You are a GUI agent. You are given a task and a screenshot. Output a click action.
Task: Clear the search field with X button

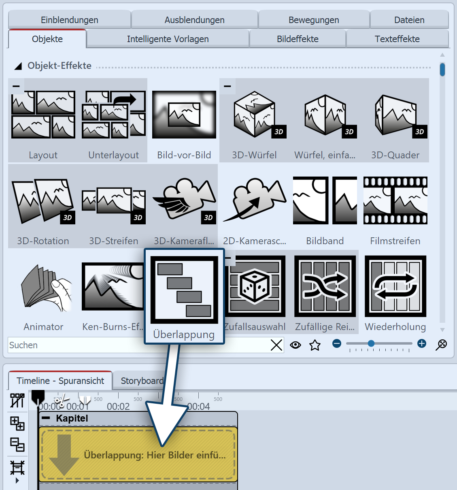click(276, 345)
